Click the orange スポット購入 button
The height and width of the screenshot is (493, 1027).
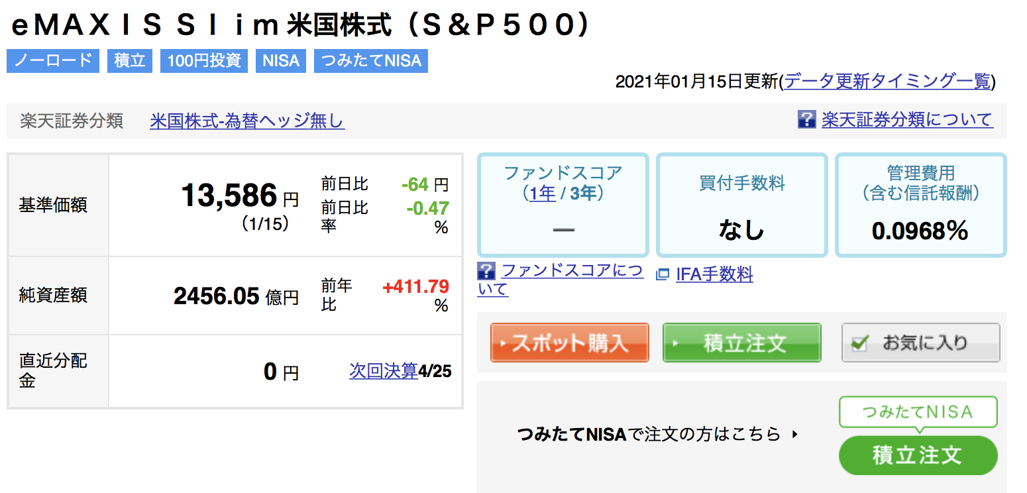point(570,343)
